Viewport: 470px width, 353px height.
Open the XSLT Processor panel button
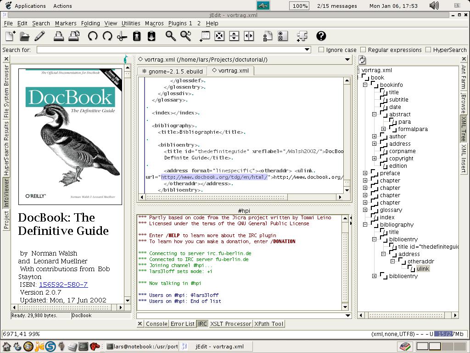tap(230, 324)
